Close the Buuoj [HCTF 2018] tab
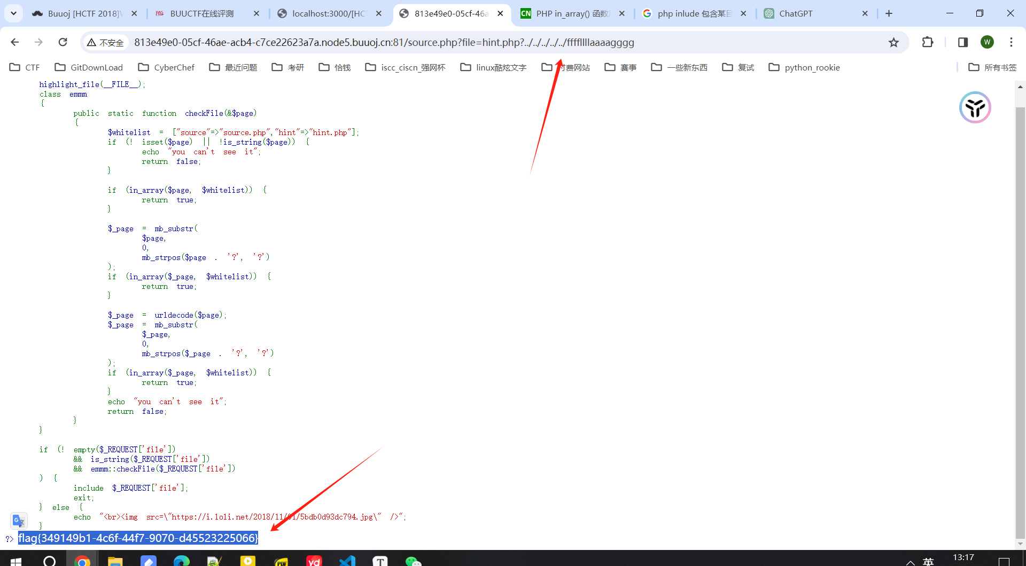The width and height of the screenshot is (1026, 566). pyautogui.click(x=134, y=13)
